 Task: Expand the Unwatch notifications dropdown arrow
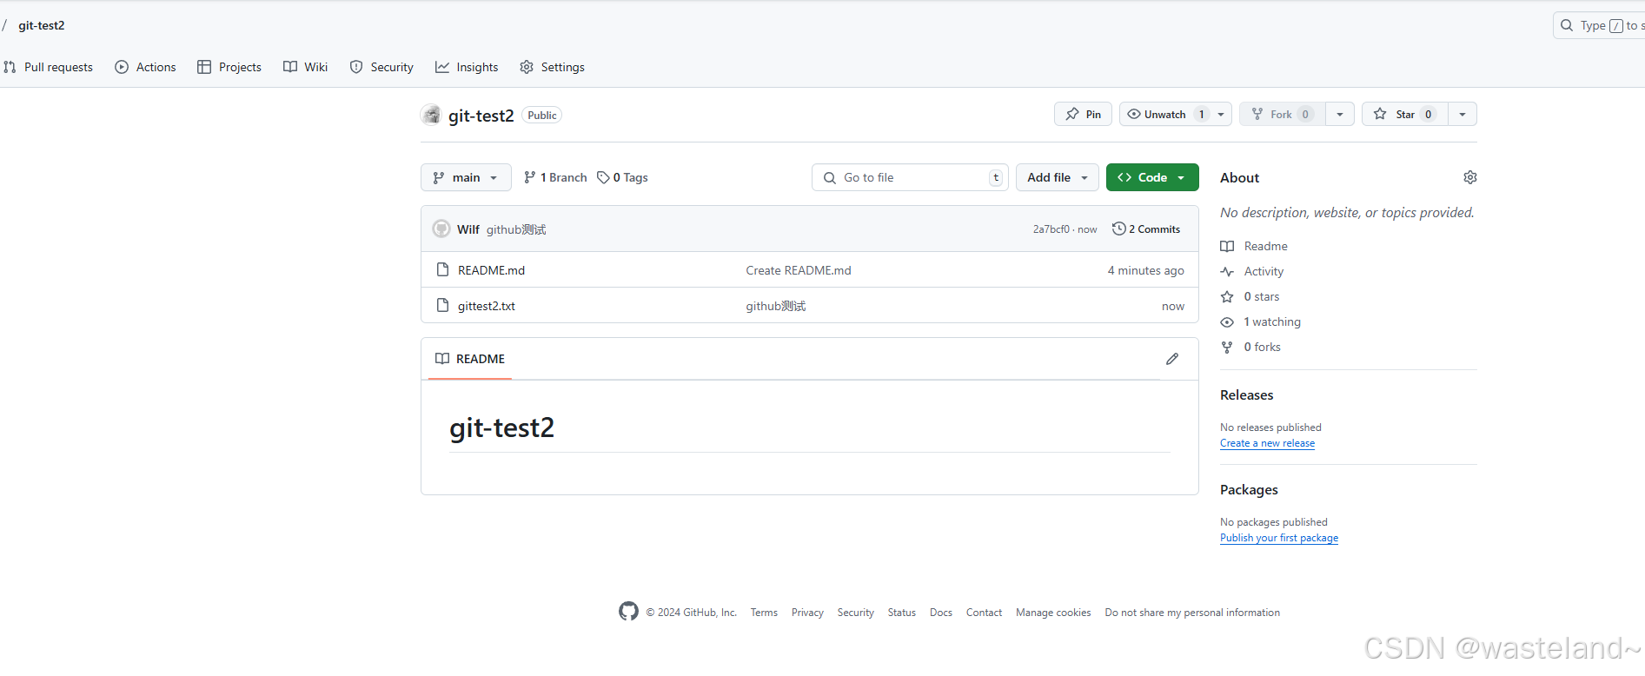pos(1221,114)
